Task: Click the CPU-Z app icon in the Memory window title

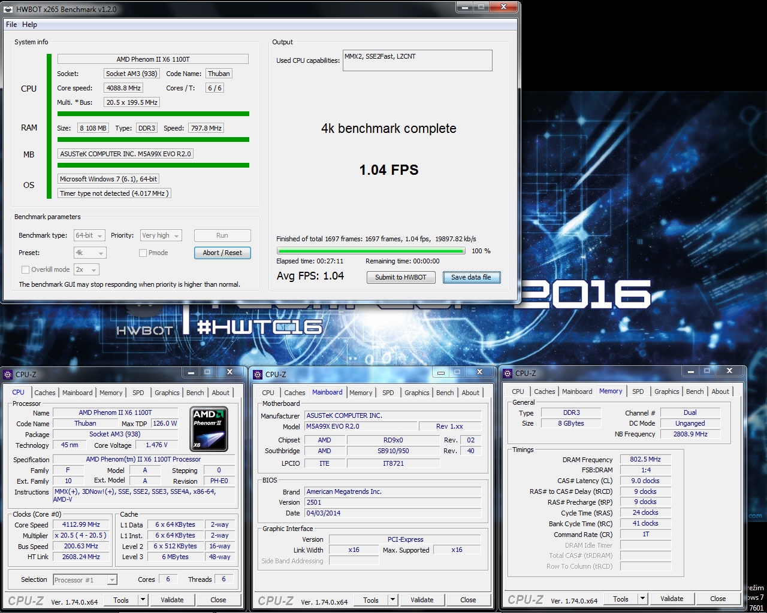Action: 508,373
